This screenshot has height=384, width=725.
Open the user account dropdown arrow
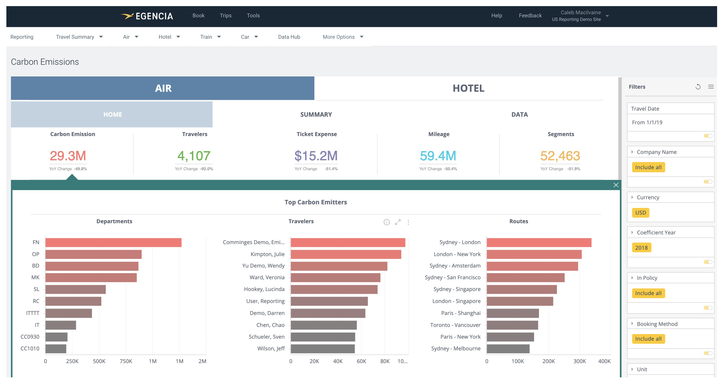tap(607, 16)
